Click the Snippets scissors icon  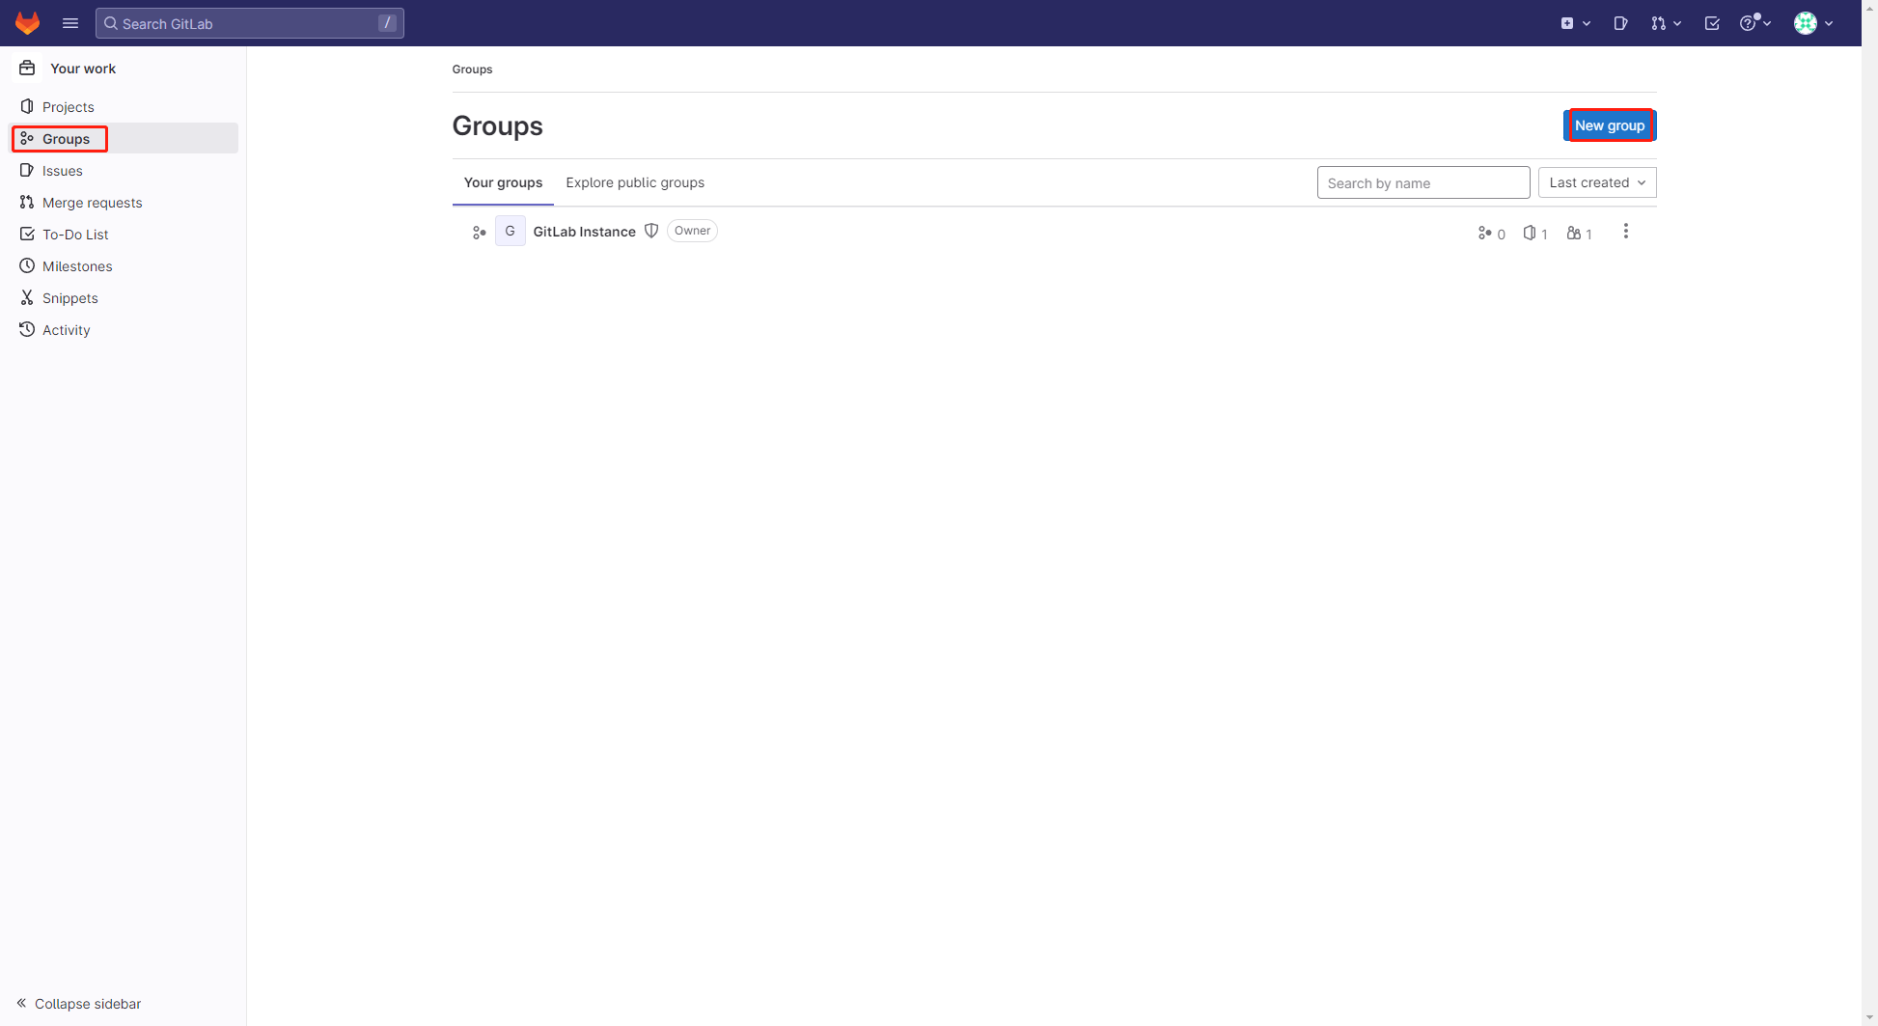27,297
